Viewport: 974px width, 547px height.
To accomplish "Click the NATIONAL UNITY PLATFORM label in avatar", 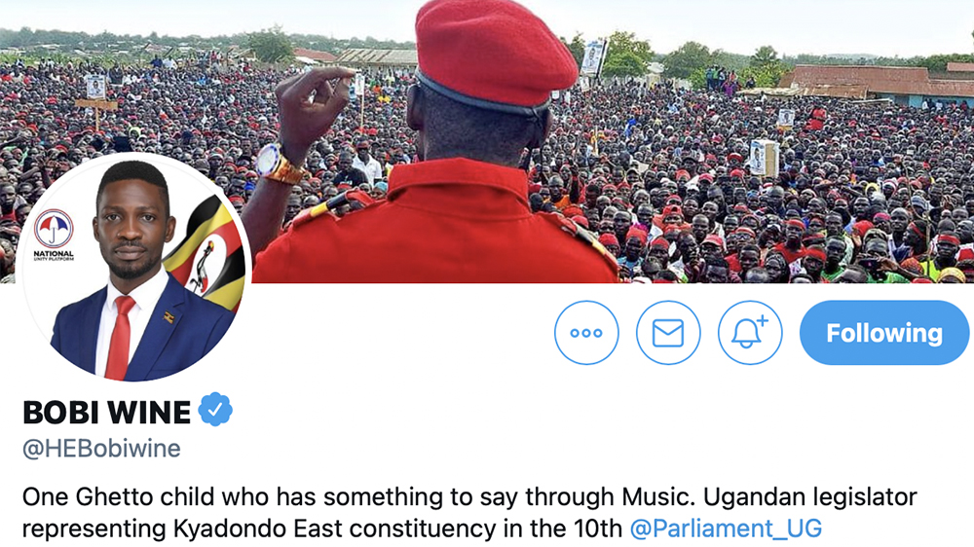I will tap(54, 255).
